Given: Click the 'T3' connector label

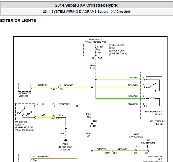Looking at the screenshot, I should (53, 119).
